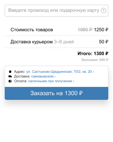Image resolution: width=113 pixels, height=142 pixels.
Task: Click the Доставка курьером label
Action: pyautogui.click(x=31, y=42)
